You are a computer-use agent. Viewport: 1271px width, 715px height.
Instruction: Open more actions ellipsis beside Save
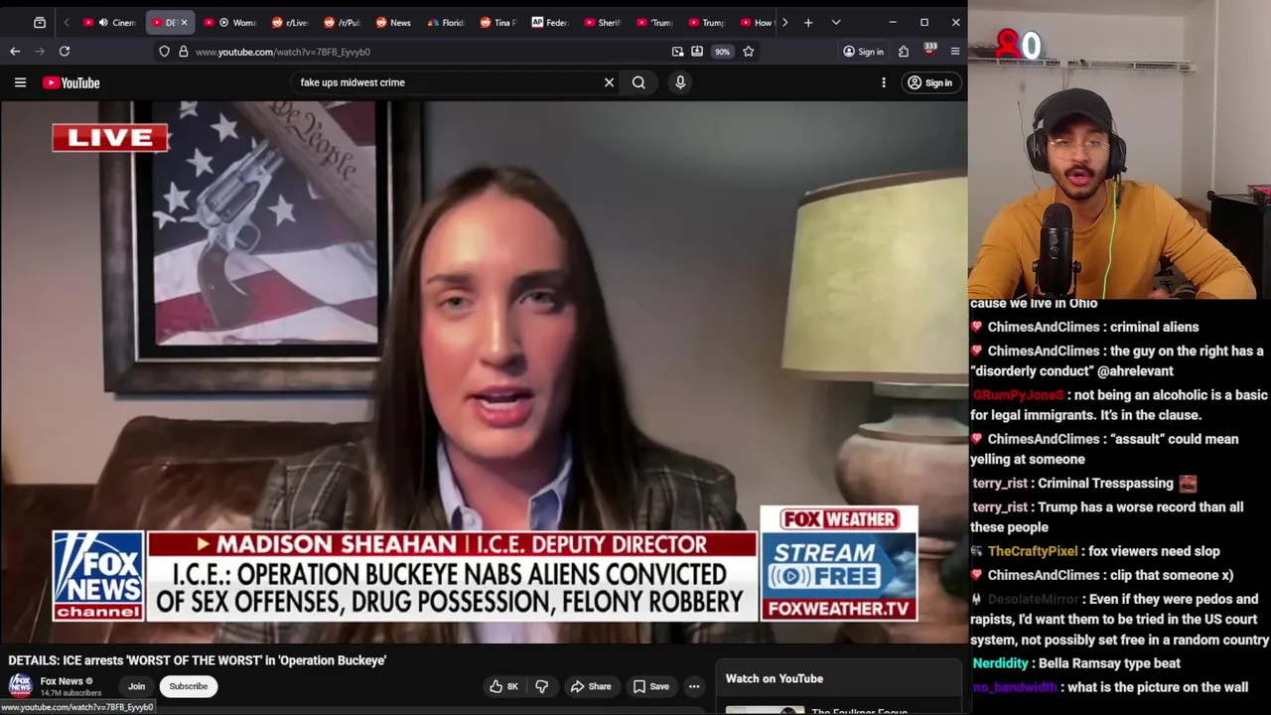[x=694, y=686]
